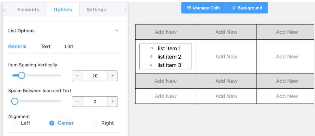Image resolution: width=315 pixels, height=136 pixels.
Task: Select the Options tab
Action: 63,10
